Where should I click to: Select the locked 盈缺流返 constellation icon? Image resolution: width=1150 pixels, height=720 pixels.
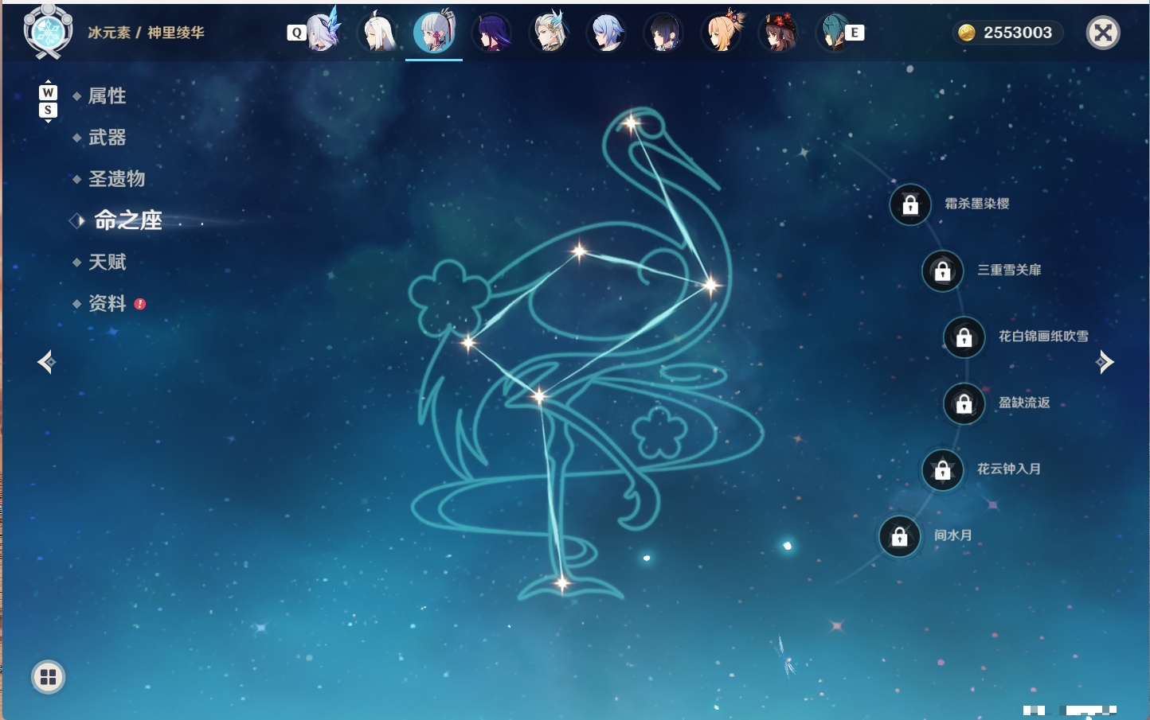964,403
